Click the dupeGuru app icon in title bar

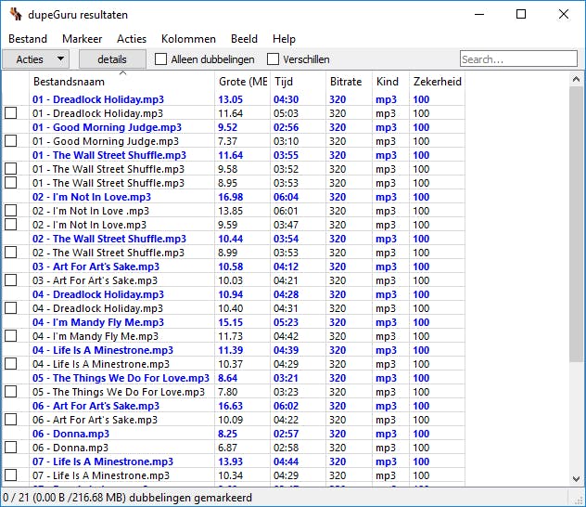click(16, 15)
